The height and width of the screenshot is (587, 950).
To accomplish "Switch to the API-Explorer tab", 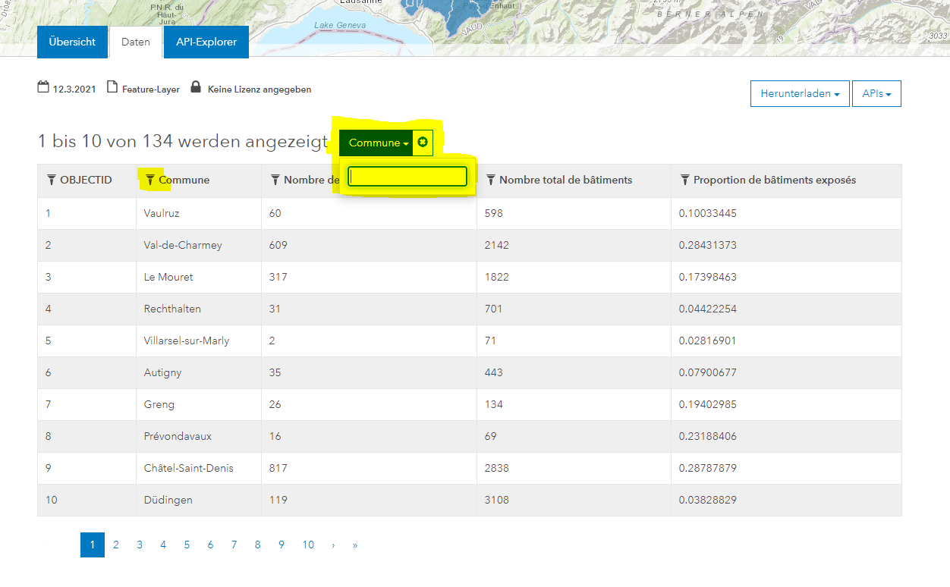I will coord(206,42).
